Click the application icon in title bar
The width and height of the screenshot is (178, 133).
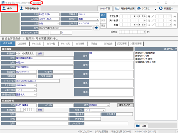pyautogui.click(x=3, y=3)
